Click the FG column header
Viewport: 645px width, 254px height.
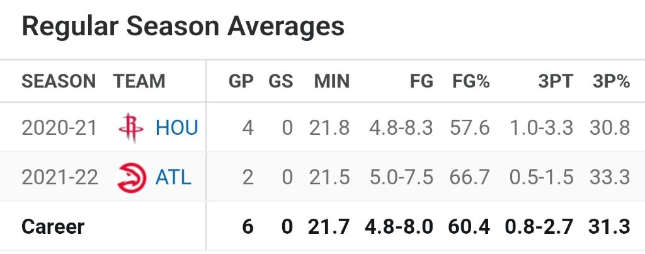pyautogui.click(x=421, y=81)
